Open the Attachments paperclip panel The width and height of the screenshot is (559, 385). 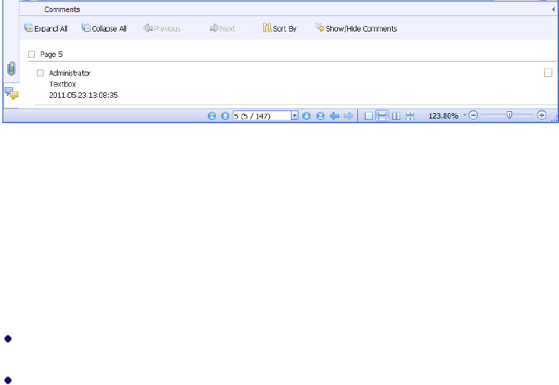[x=11, y=69]
